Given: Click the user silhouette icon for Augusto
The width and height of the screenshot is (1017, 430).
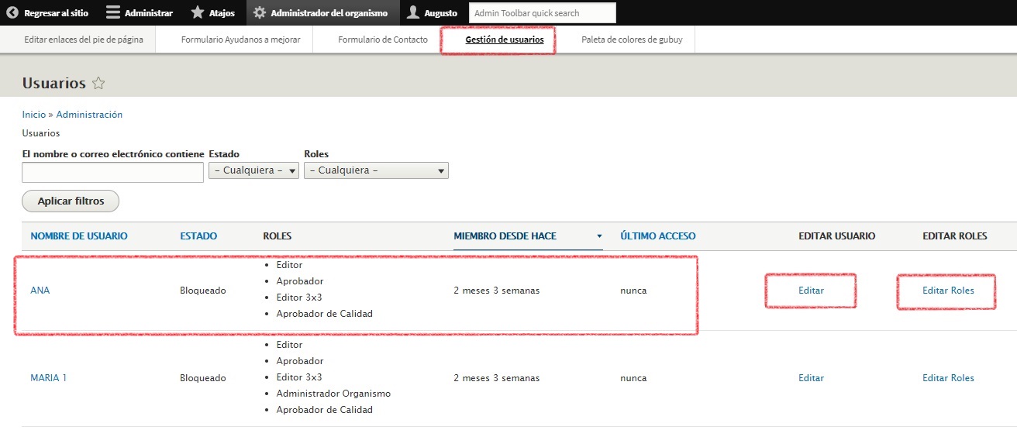Looking at the screenshot, I should [x=413, y=13].
